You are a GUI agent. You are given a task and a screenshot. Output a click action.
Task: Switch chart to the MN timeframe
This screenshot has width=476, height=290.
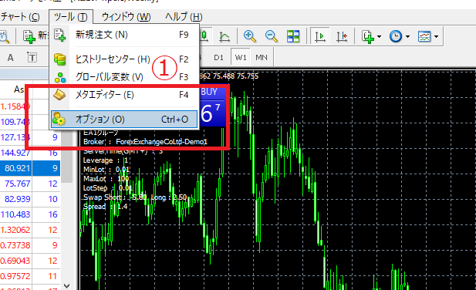coord(262,57)
